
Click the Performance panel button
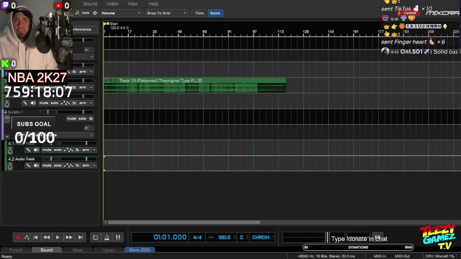click(x=84, y=29)
